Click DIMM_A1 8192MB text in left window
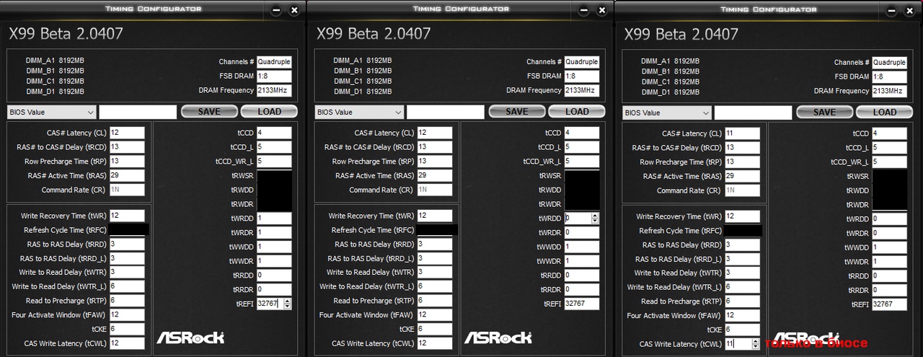This screenshot has width=923, height=357. click(x=55, y=60)
